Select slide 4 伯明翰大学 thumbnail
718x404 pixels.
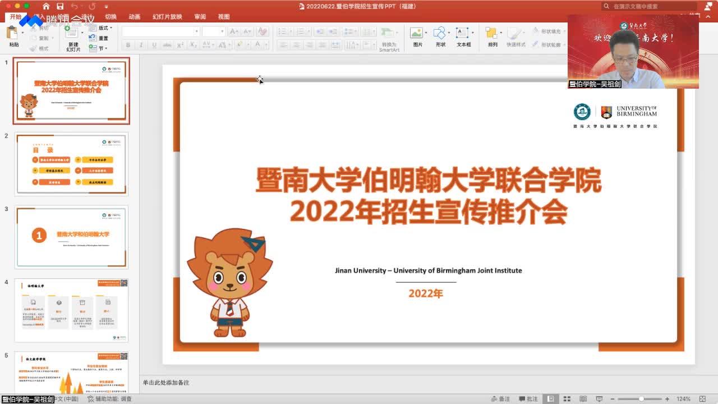coord(71,310)
